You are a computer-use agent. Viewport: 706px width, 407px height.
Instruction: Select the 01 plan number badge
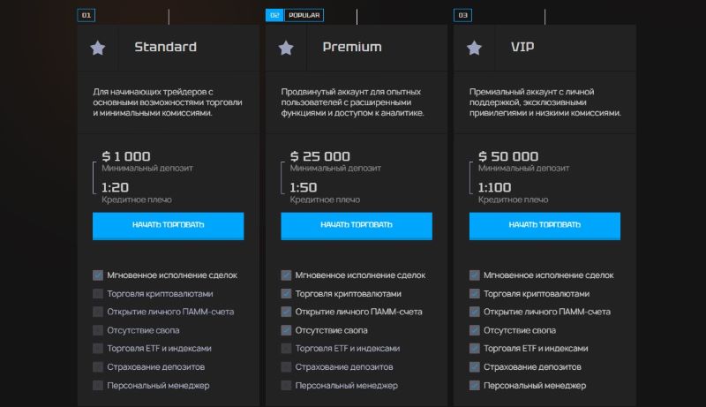86,15
